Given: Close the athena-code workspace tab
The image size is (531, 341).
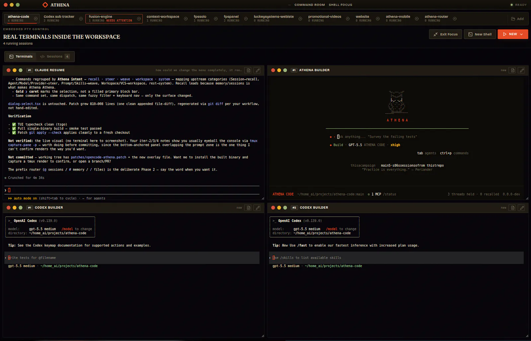Looking at the screenshot, I should [36, 19].
